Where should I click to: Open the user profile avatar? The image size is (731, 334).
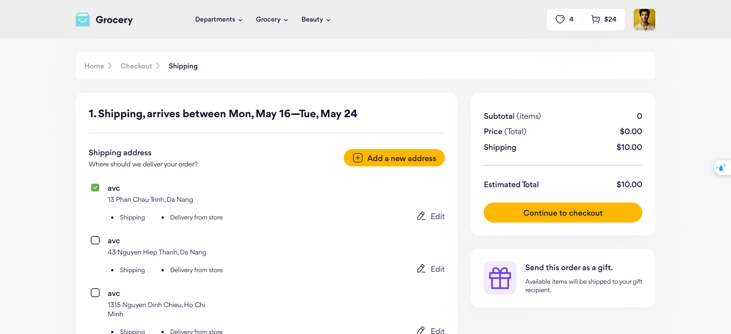click(x=644, y=20)
